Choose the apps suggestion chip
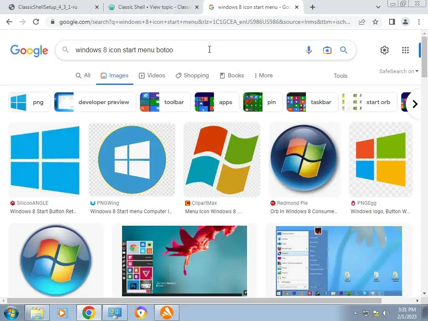Viewport: 428px width, 321px height. [x=217, y=102]
